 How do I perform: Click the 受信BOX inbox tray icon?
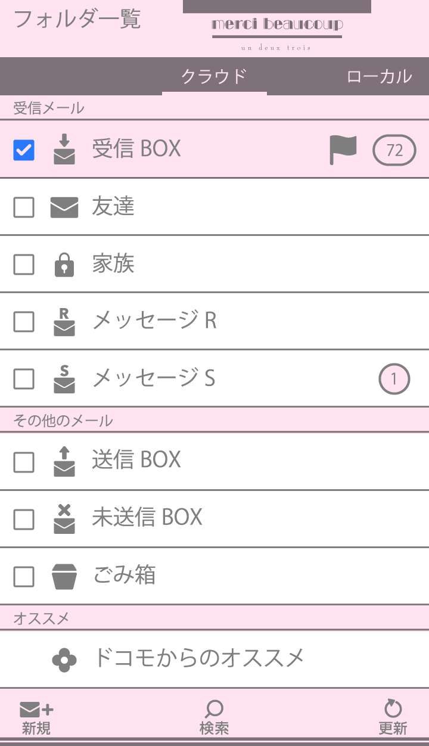coord(64,149)
